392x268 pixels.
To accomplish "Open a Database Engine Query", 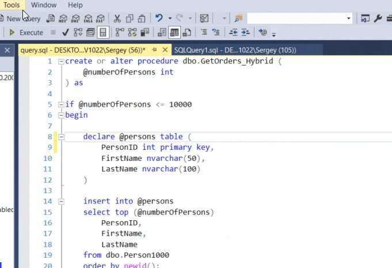I will tap(51, 18).
